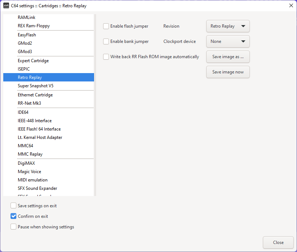297x252 pixels.
Task: Select IEEE Flash! 64 Interface
Action: tap(49, 129)
